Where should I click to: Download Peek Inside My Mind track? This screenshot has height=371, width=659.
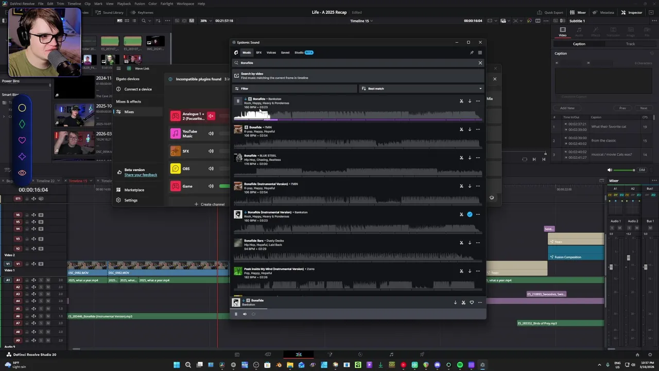[470, 271]
